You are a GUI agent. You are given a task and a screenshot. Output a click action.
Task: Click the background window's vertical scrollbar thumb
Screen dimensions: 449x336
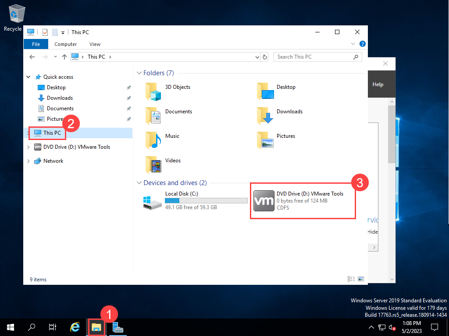[392, 134]
